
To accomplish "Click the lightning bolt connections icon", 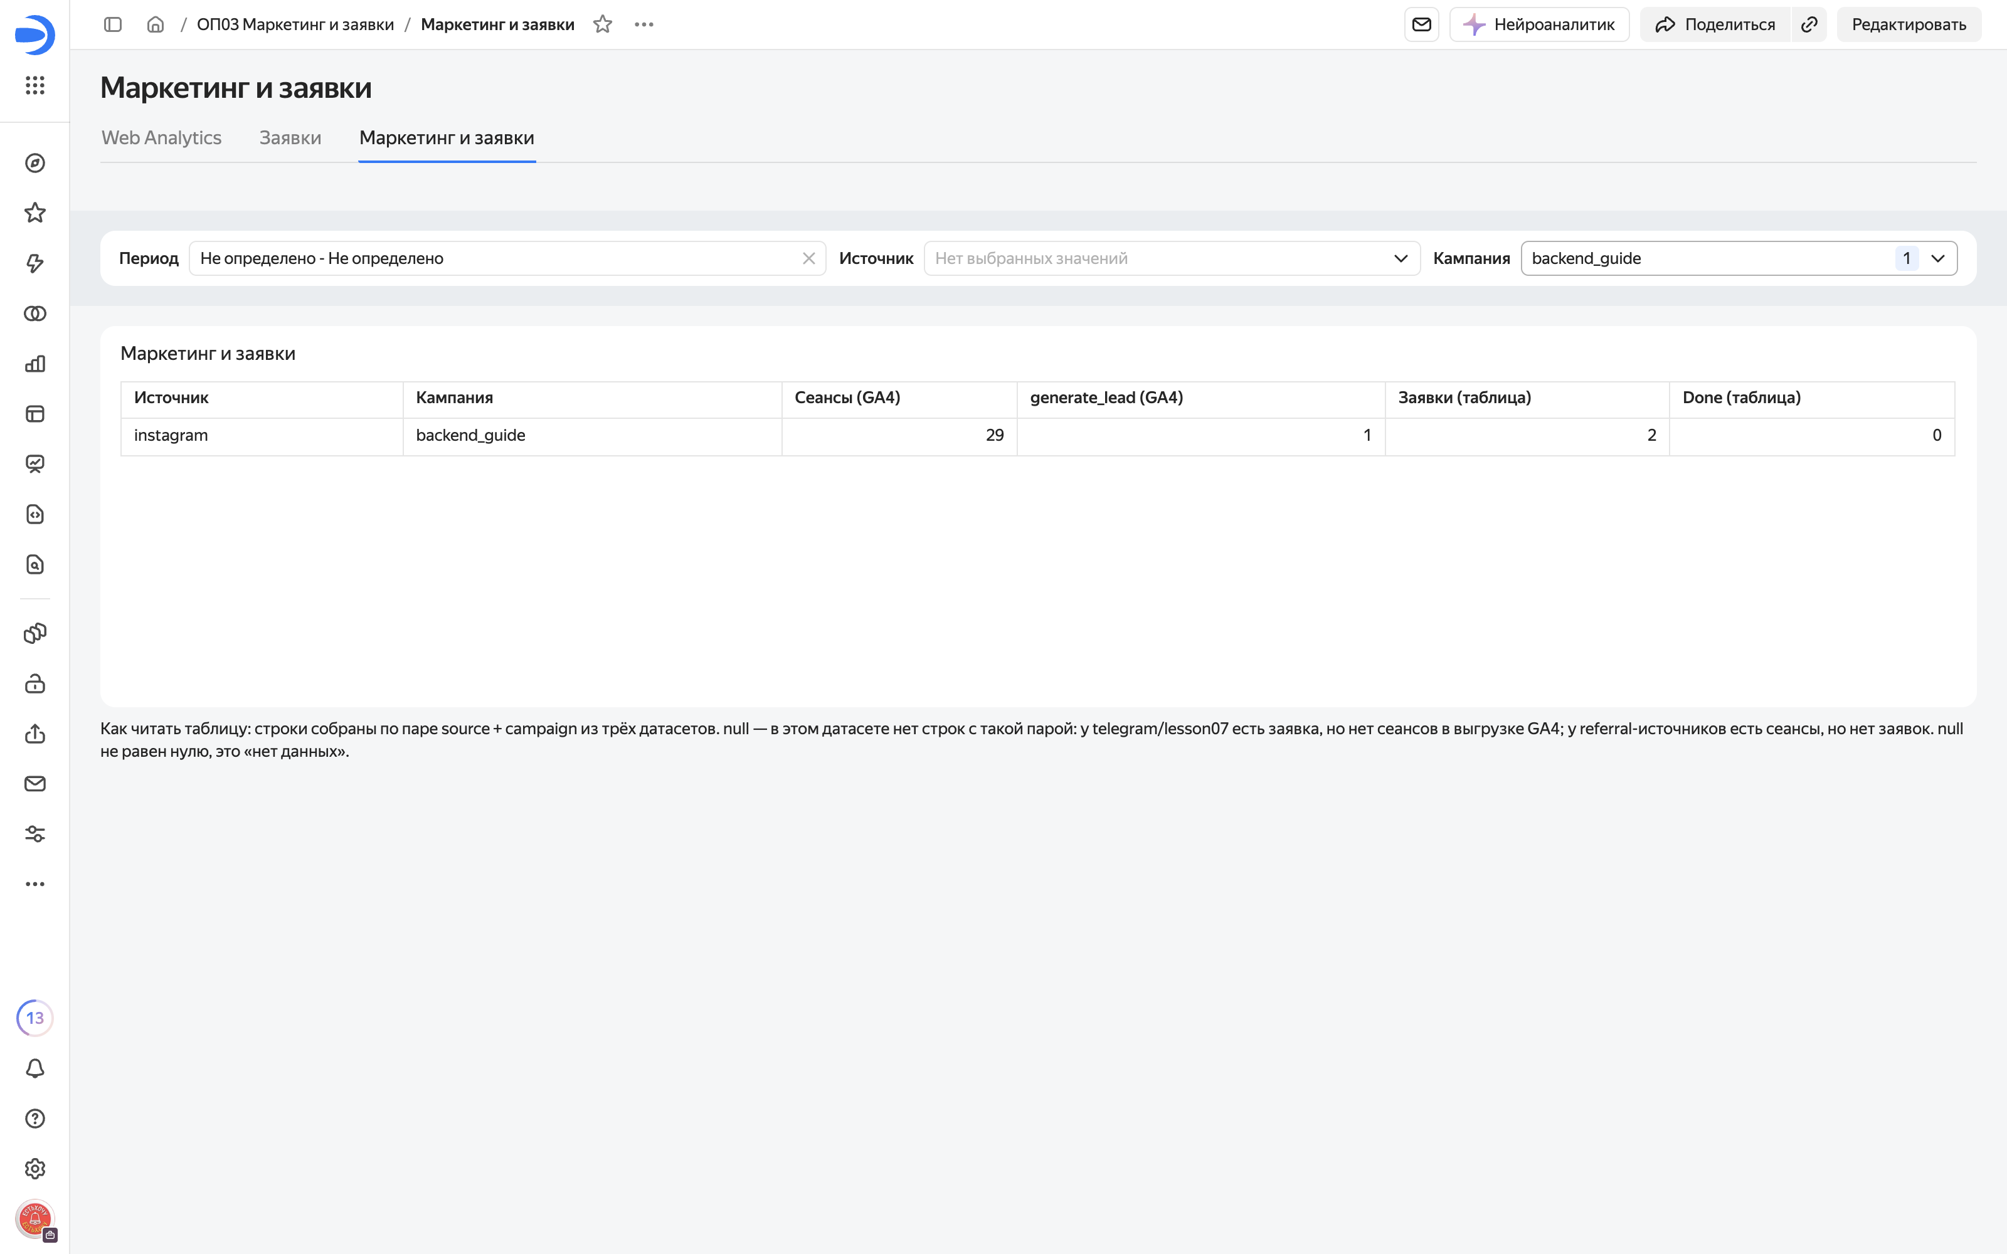I will (x=35, y=264).
